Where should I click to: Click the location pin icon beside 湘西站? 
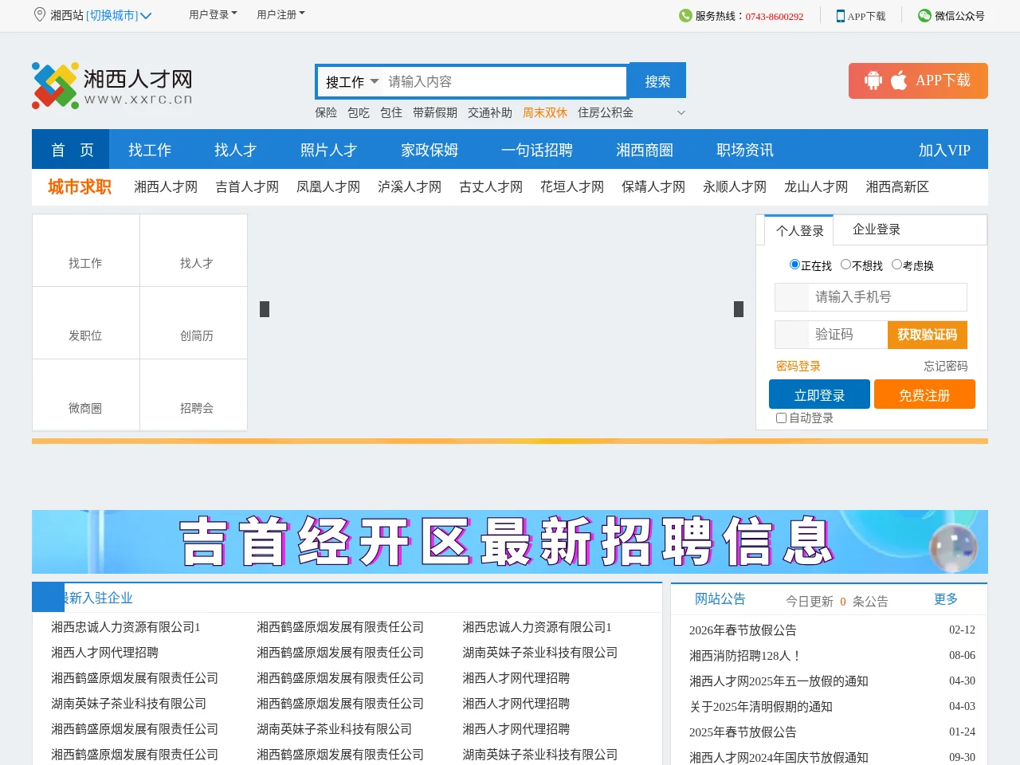pyautogui.click(x=40, y=14)
